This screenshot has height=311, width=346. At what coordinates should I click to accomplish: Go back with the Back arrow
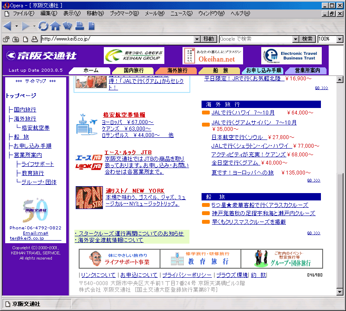(8, 26)
